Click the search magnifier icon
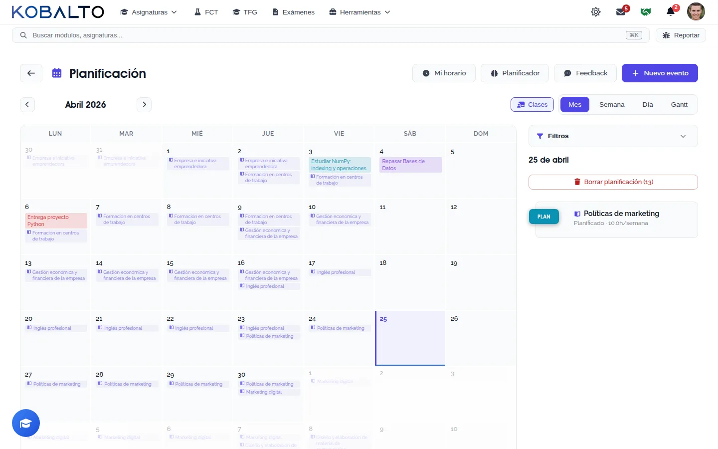 point(23,35)
